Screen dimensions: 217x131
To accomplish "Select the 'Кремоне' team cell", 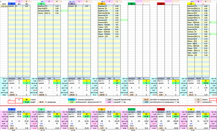I will [x=191, y=36].
